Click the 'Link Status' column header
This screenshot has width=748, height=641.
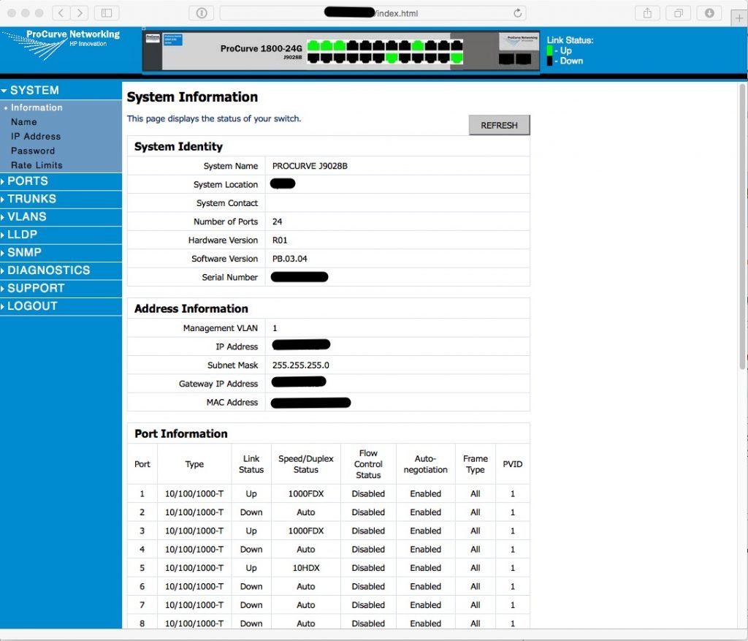[x=251, y=464]
